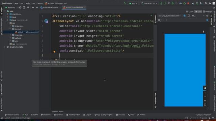The width and height of the screenshot is (216, 121).
Task: Open the IDE settings gear icon
Action: tap(210, 3)
